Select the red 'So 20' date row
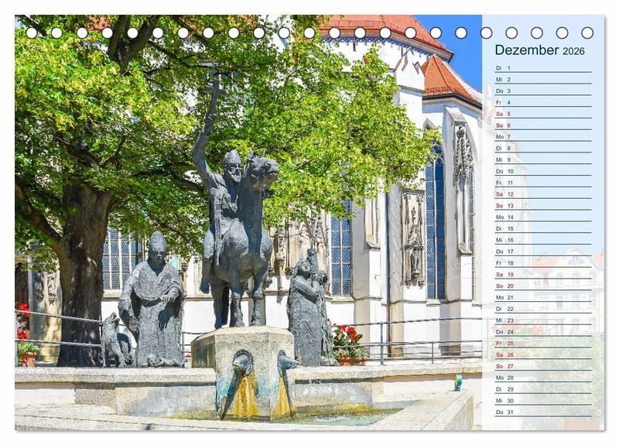619x445 pixels. tap(543, 286)
